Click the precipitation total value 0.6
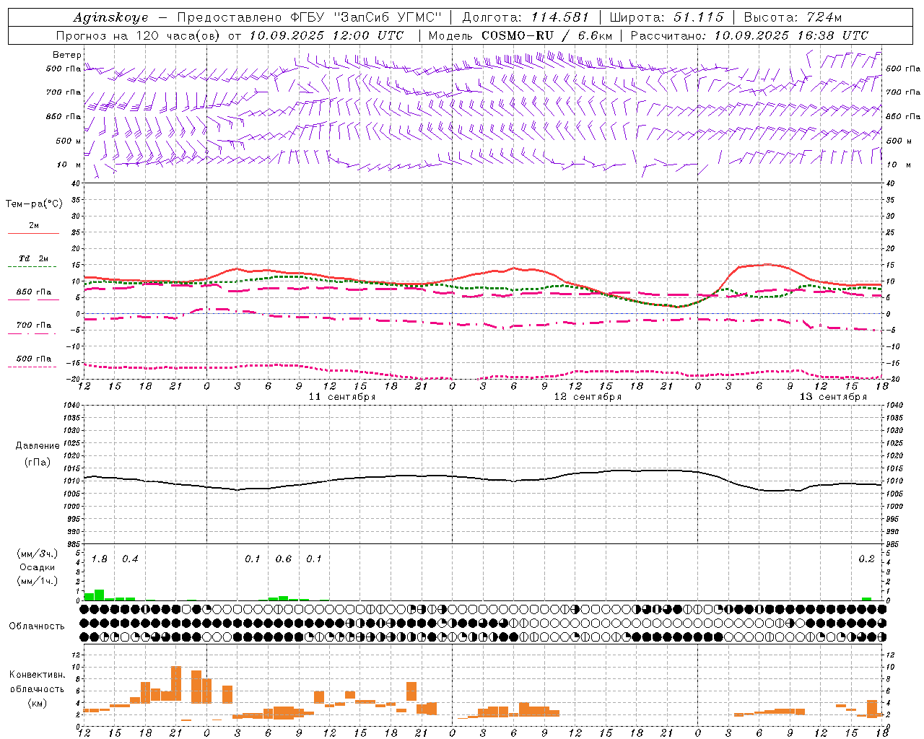 pyautogui.click(x=284, y=559)
